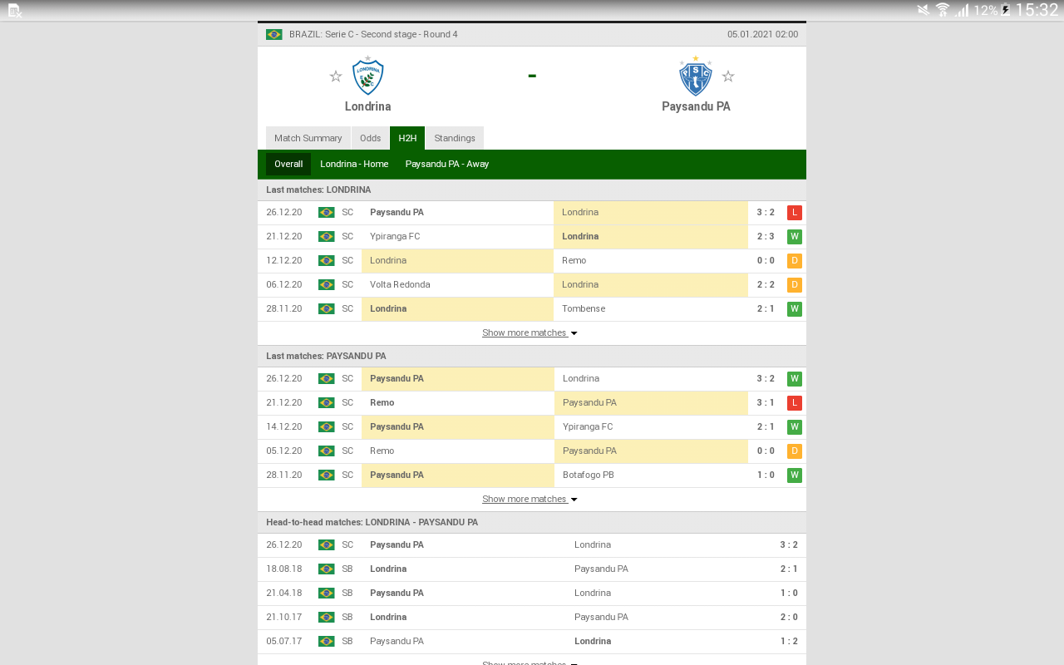Click the flag on the 21.10.17 head-to-head row
Image resolution: width=1064 pixels, height=665 pixels.
[x=327, y=618]
